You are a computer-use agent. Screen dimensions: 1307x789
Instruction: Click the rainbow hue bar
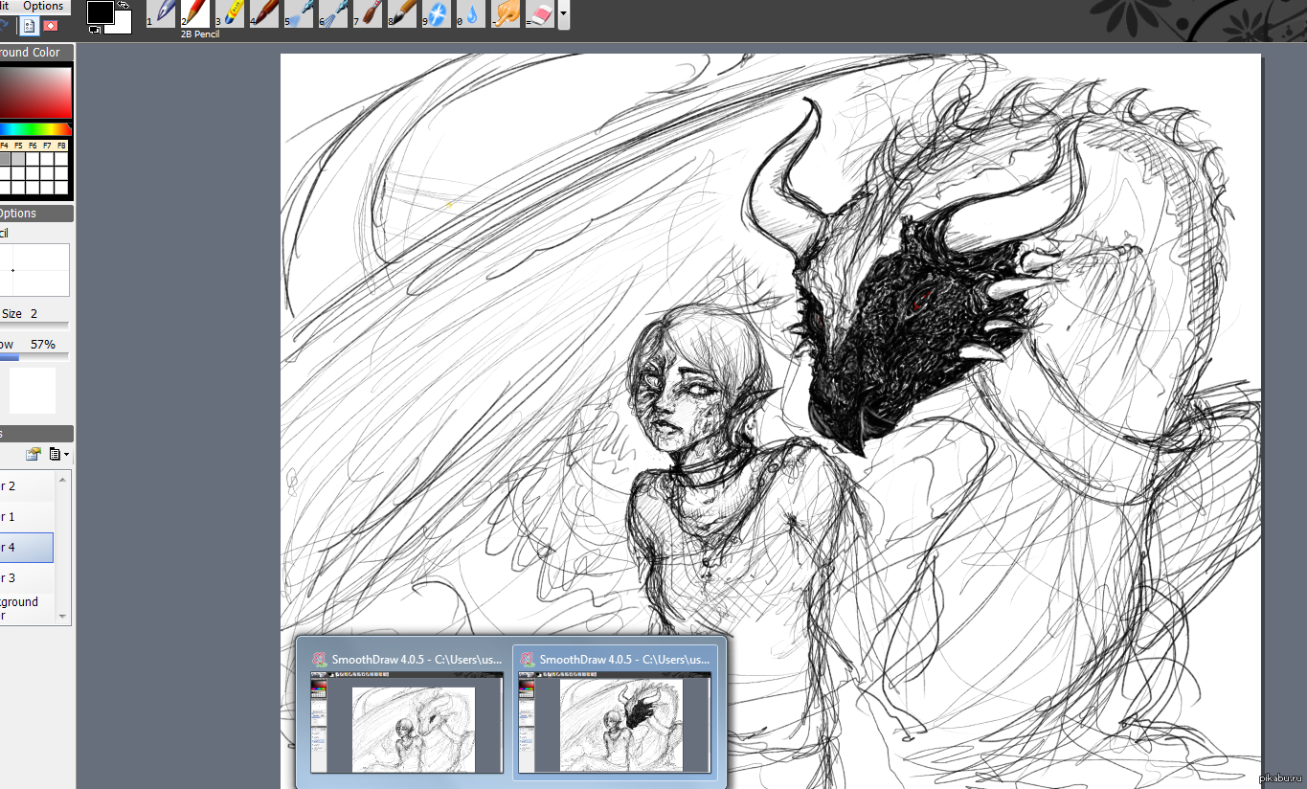point(35,129)
